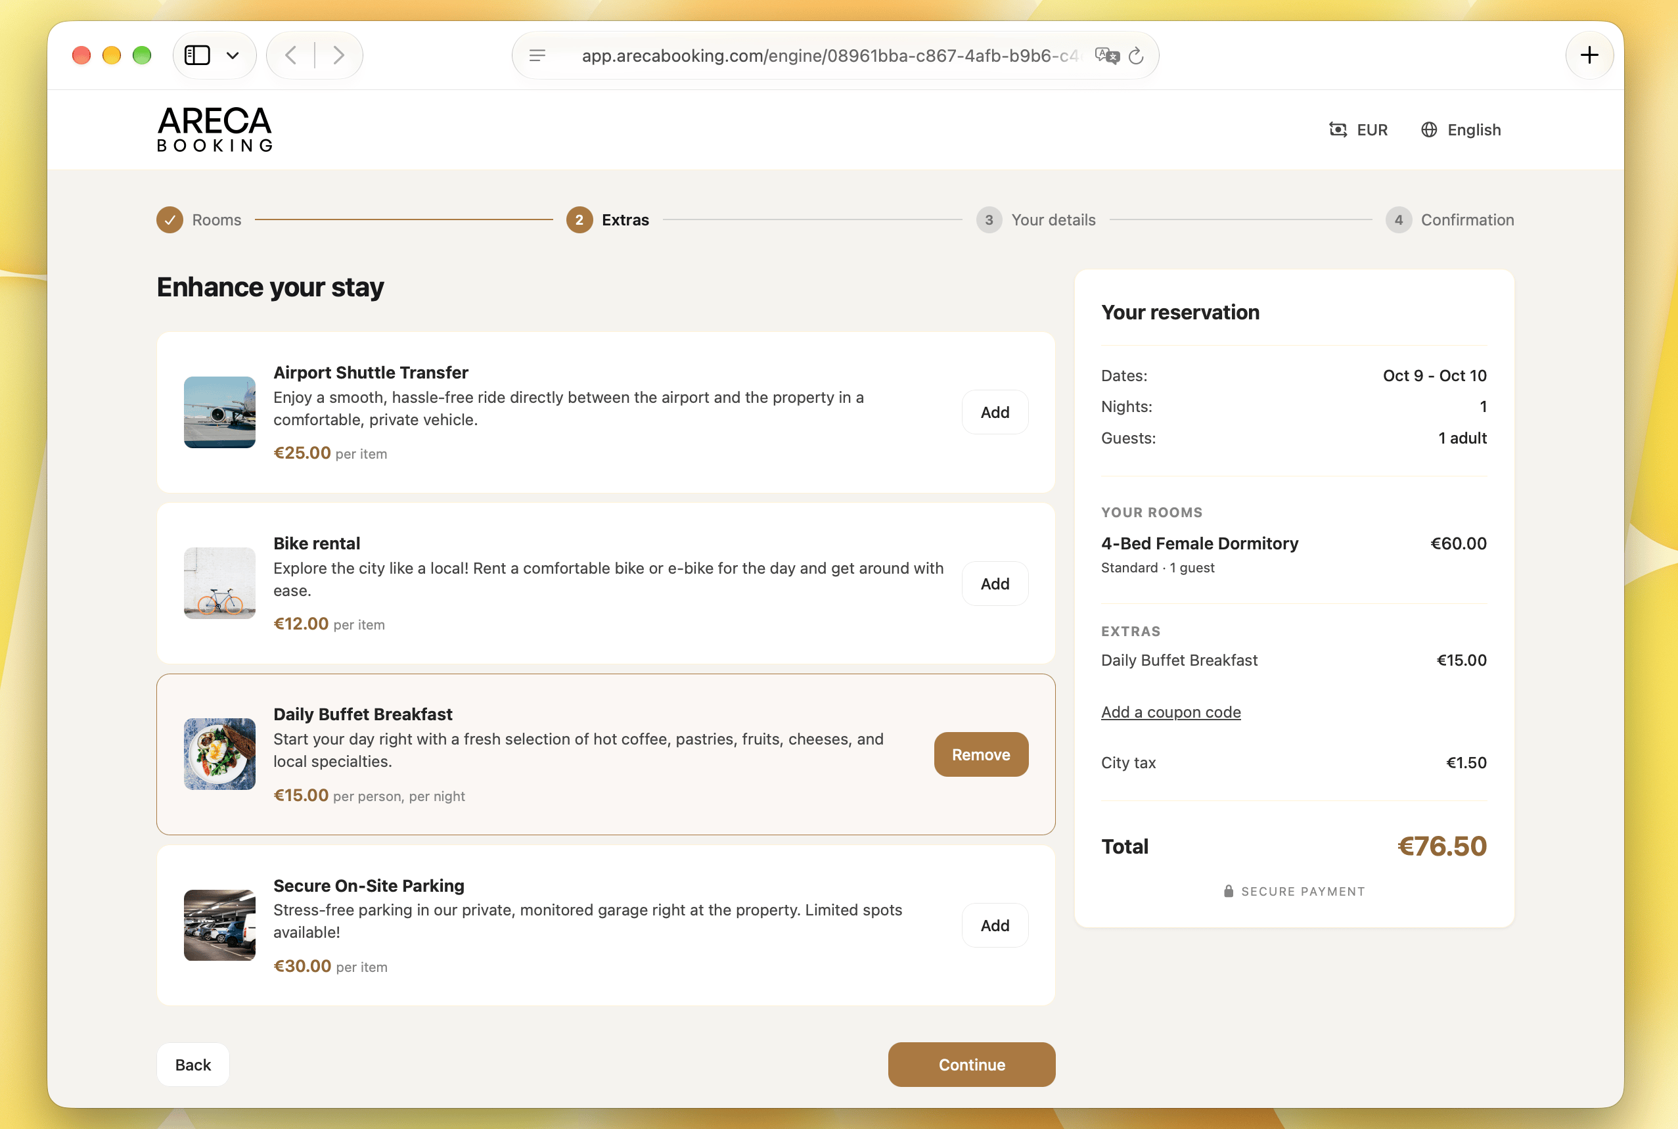Image resolution: width=1678 pixels, height=1129 pixels.
Task: Click the Back button
Action: click(x=193, y=1065)
